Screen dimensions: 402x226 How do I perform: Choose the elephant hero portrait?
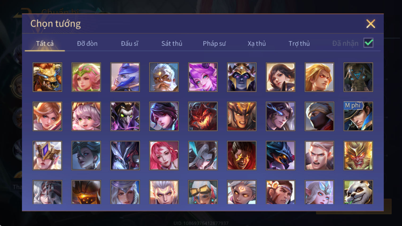click(x=358, y=77)
